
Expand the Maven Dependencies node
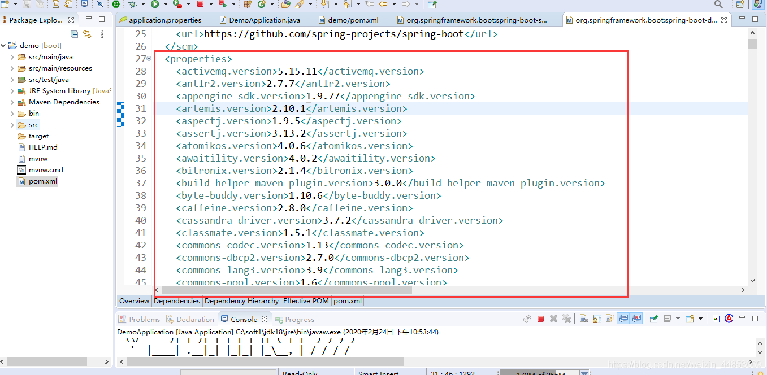(12, 102)
